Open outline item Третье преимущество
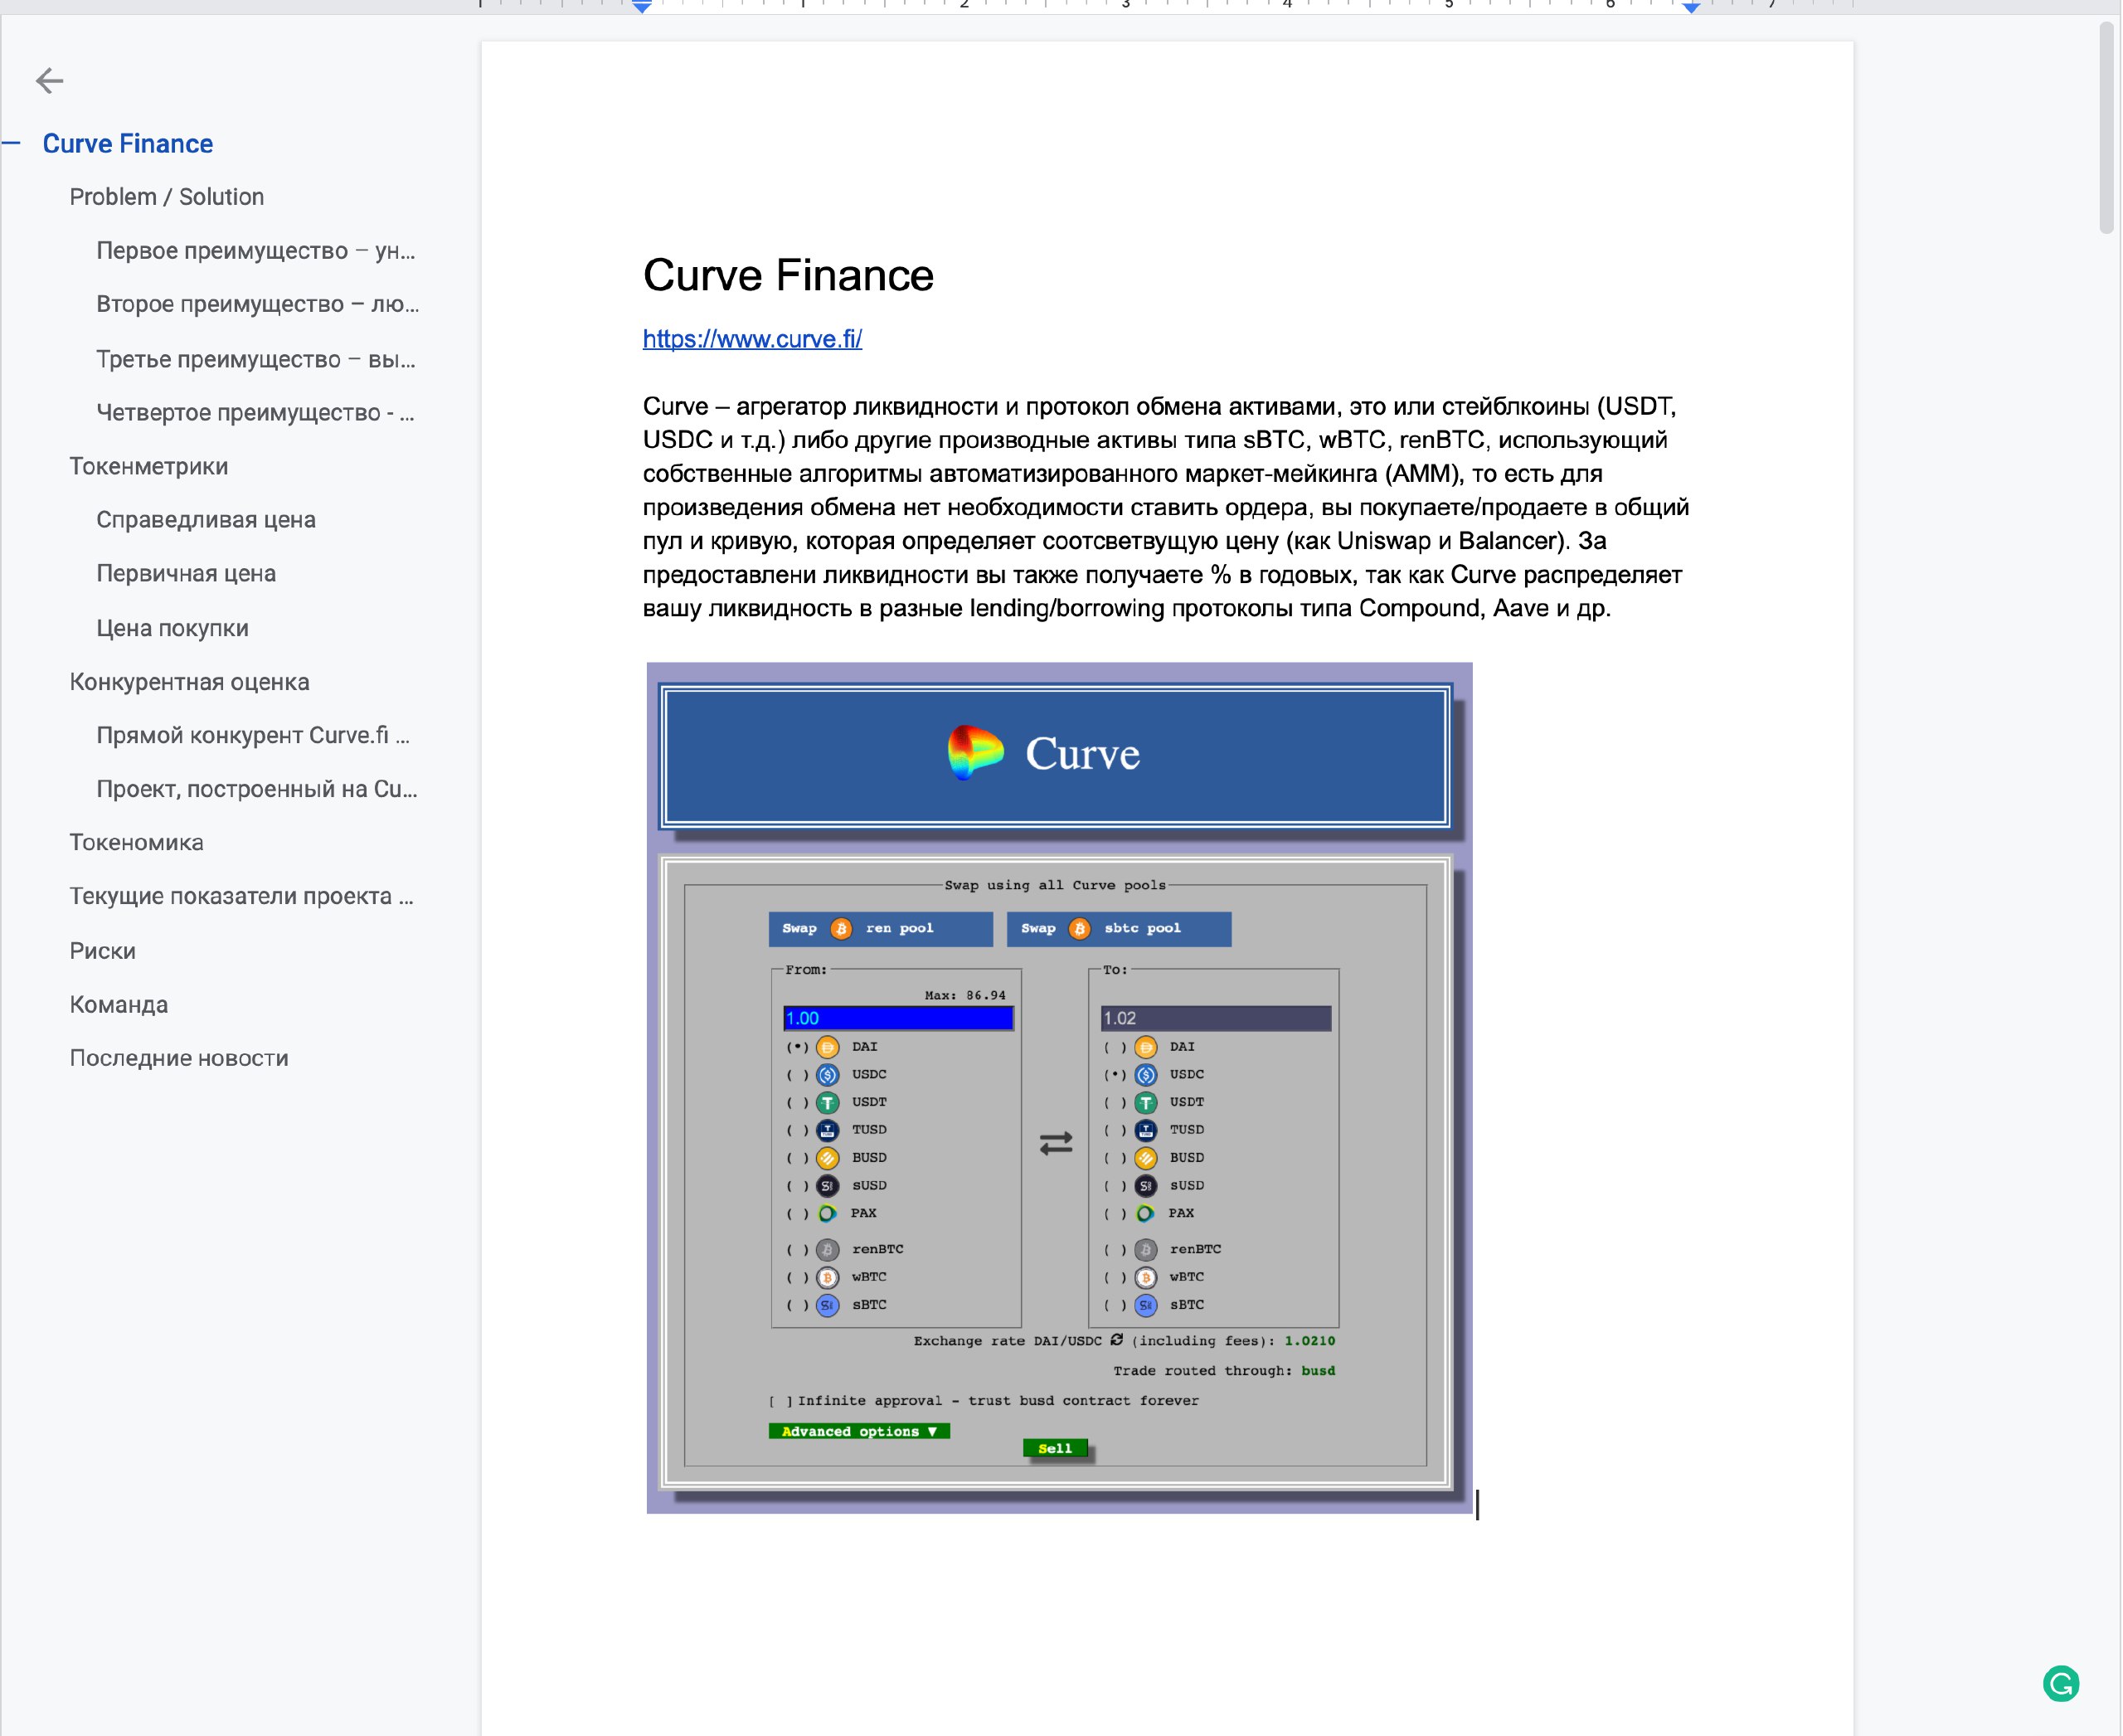This screenshot has width=2123, height=1736. [255, 359]
